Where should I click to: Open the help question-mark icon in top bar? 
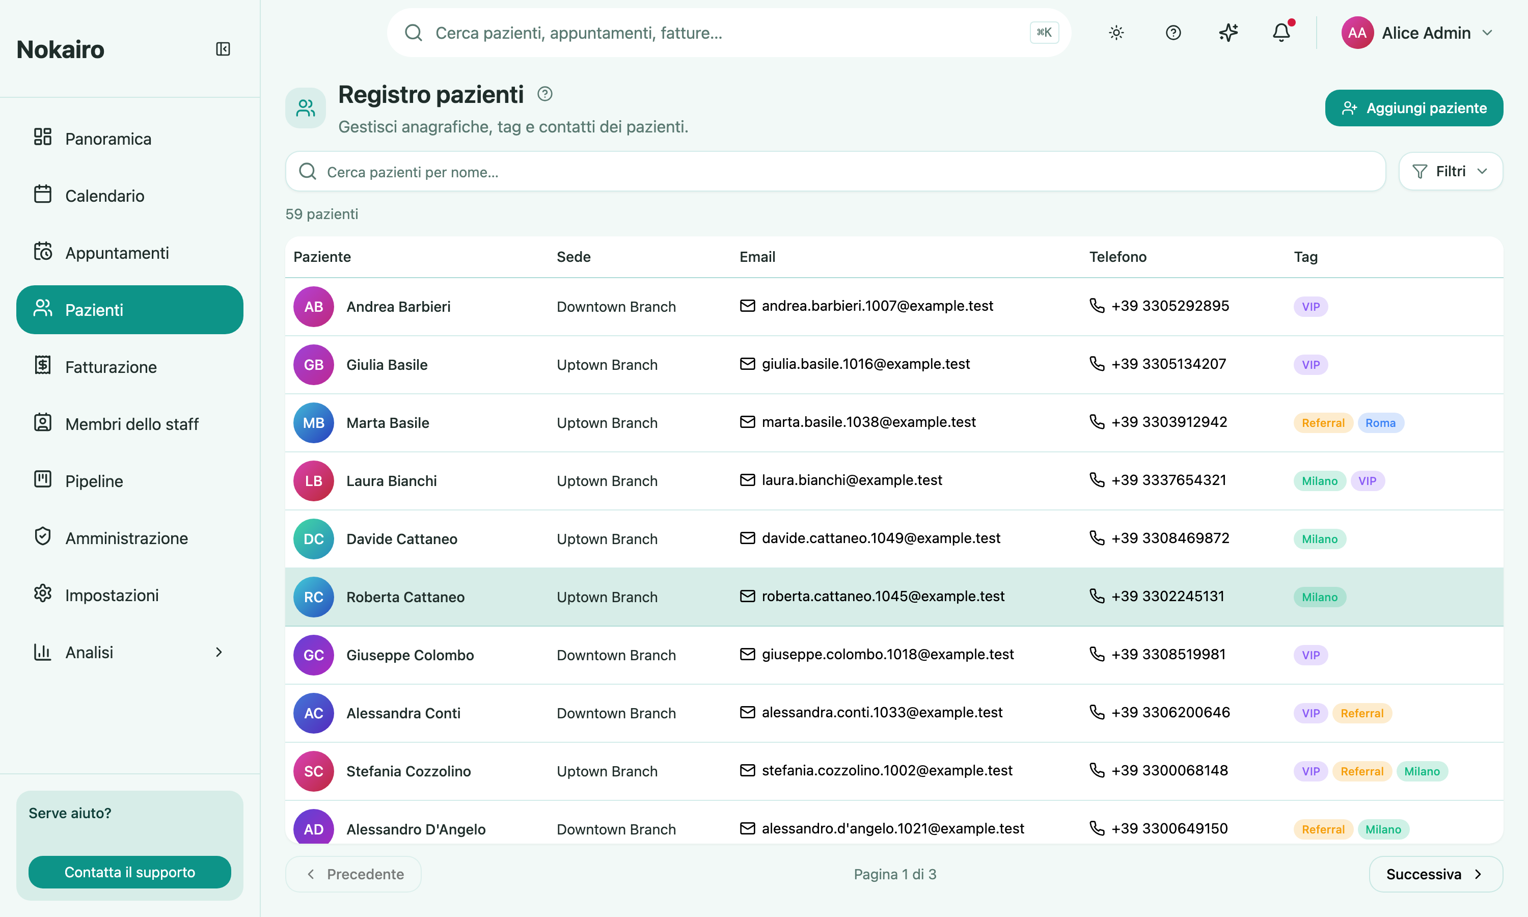(1173, 33)
